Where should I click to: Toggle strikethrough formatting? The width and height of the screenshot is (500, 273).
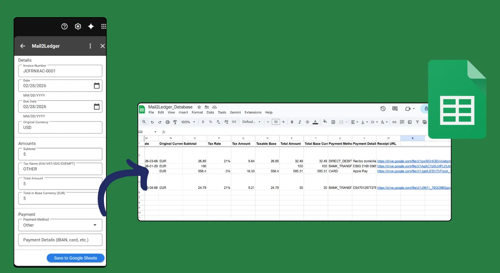(x=307, y=122)
